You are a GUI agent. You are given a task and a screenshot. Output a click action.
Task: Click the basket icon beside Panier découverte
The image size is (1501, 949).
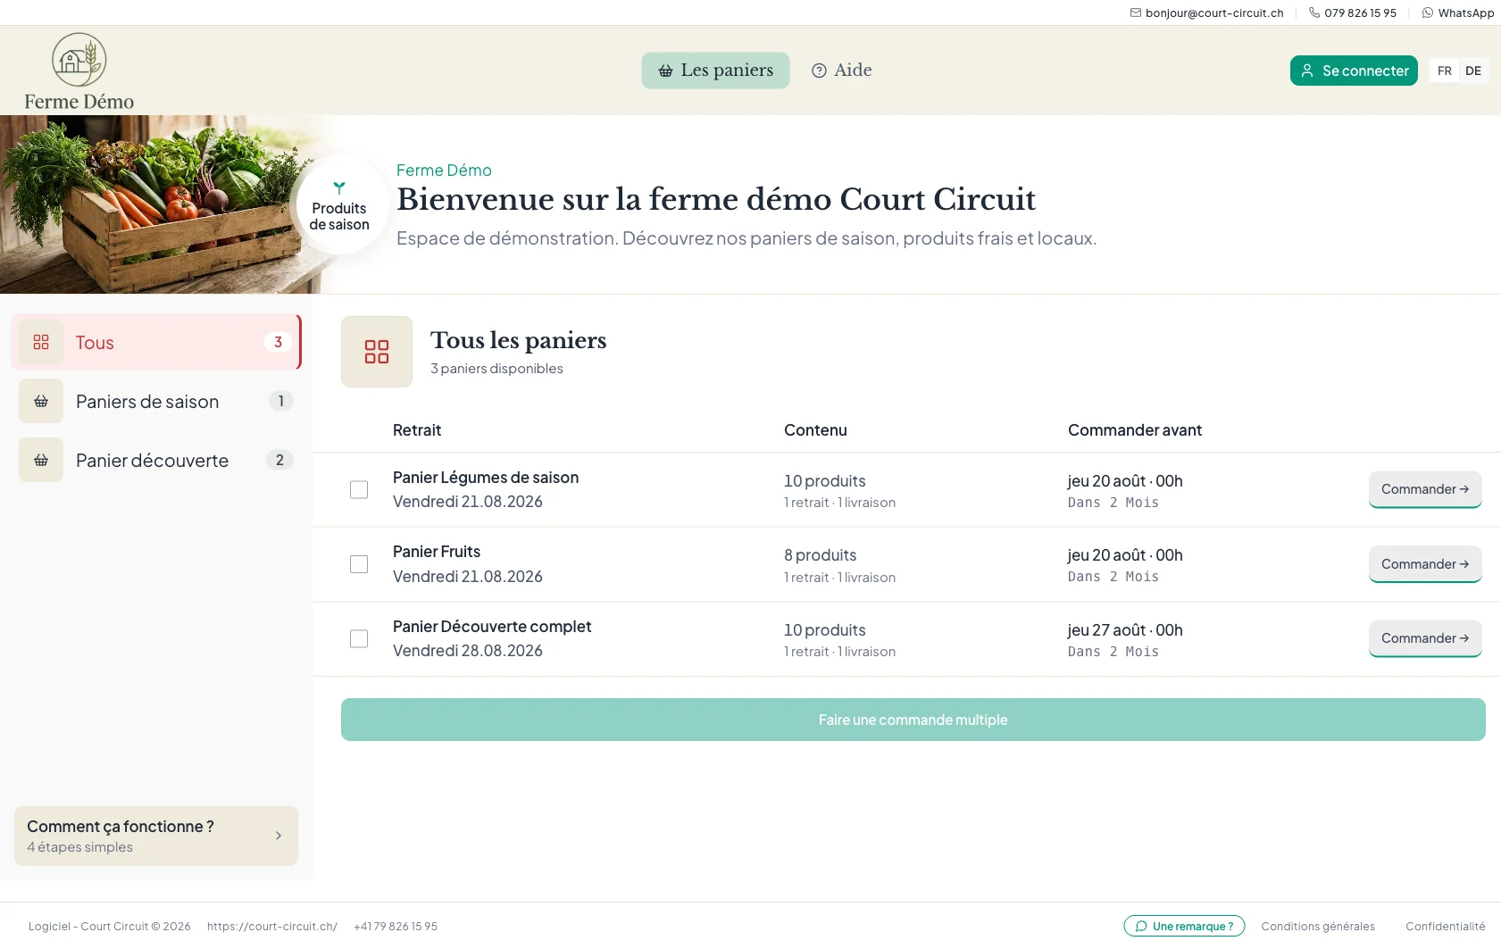click(x=41, y=460)
